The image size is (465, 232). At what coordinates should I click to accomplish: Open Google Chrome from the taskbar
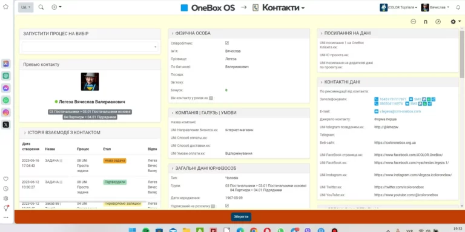point(254,230)
